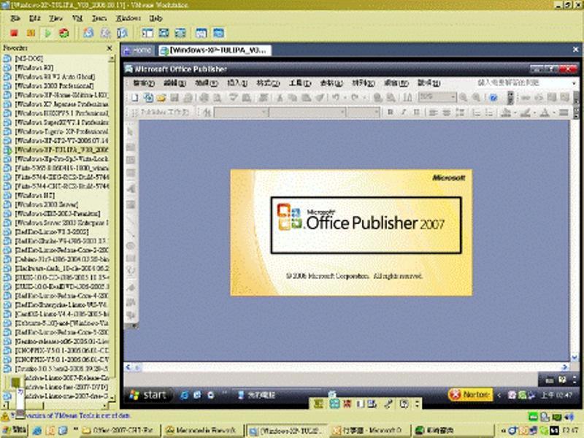Click the guest Windows XP start button
Image resolution: width=584 pixels, height=438 pixels.
148,395
